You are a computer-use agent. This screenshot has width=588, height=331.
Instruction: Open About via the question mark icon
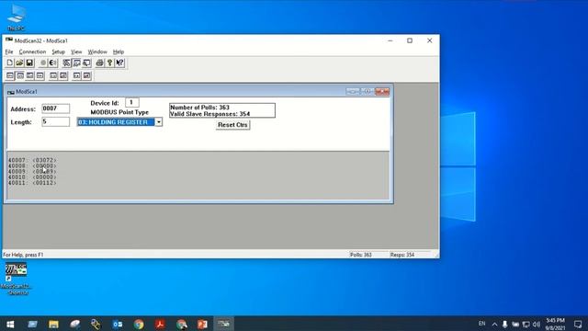click(x=109, y=63)
